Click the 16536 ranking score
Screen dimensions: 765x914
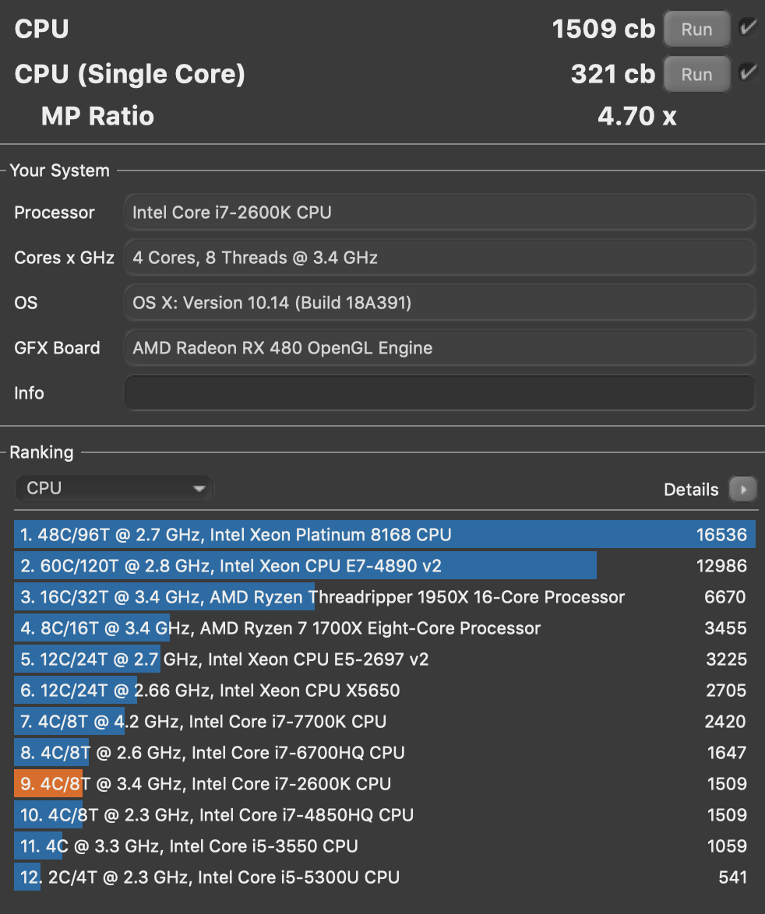coord(721,535)
